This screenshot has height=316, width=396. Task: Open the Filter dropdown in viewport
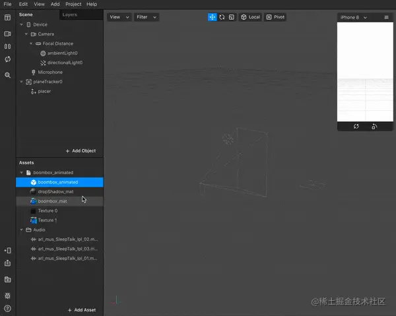(147, 17)
